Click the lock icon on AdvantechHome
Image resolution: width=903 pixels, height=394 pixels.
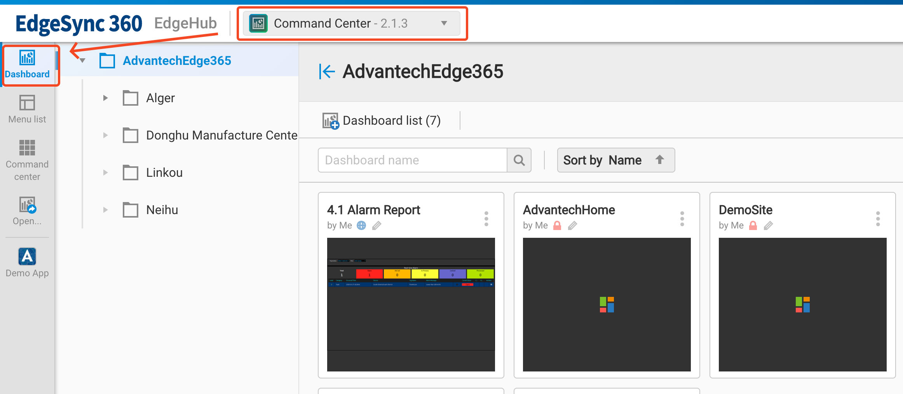pyautogui.click(x=557, y=225)
